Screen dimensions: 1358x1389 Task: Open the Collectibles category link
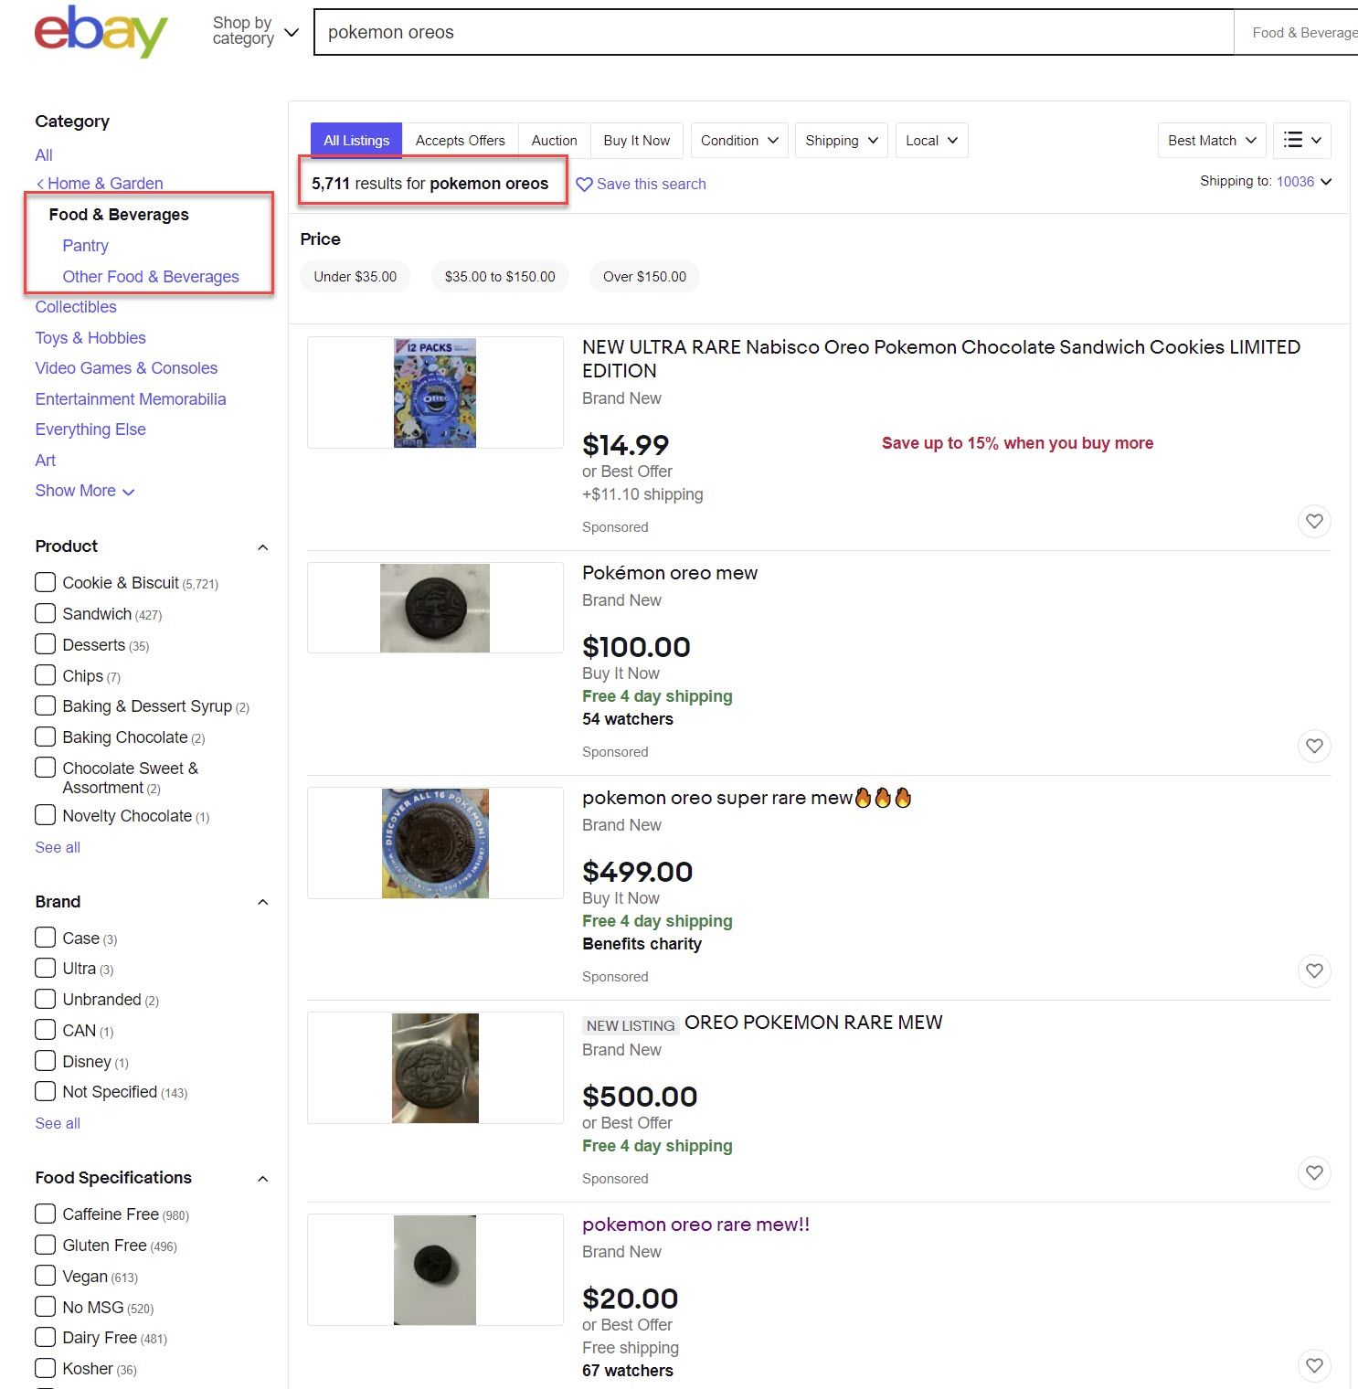76,307
